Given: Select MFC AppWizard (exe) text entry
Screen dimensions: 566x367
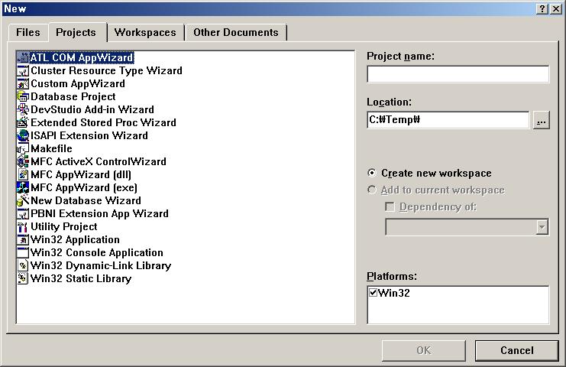Looking at the screenshot, I should (84, 187).
